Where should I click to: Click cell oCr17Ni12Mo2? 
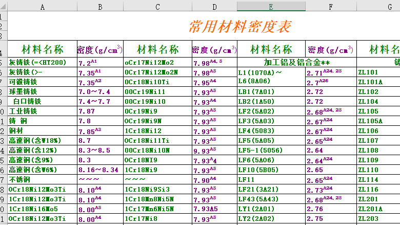[x=157, y=62]
